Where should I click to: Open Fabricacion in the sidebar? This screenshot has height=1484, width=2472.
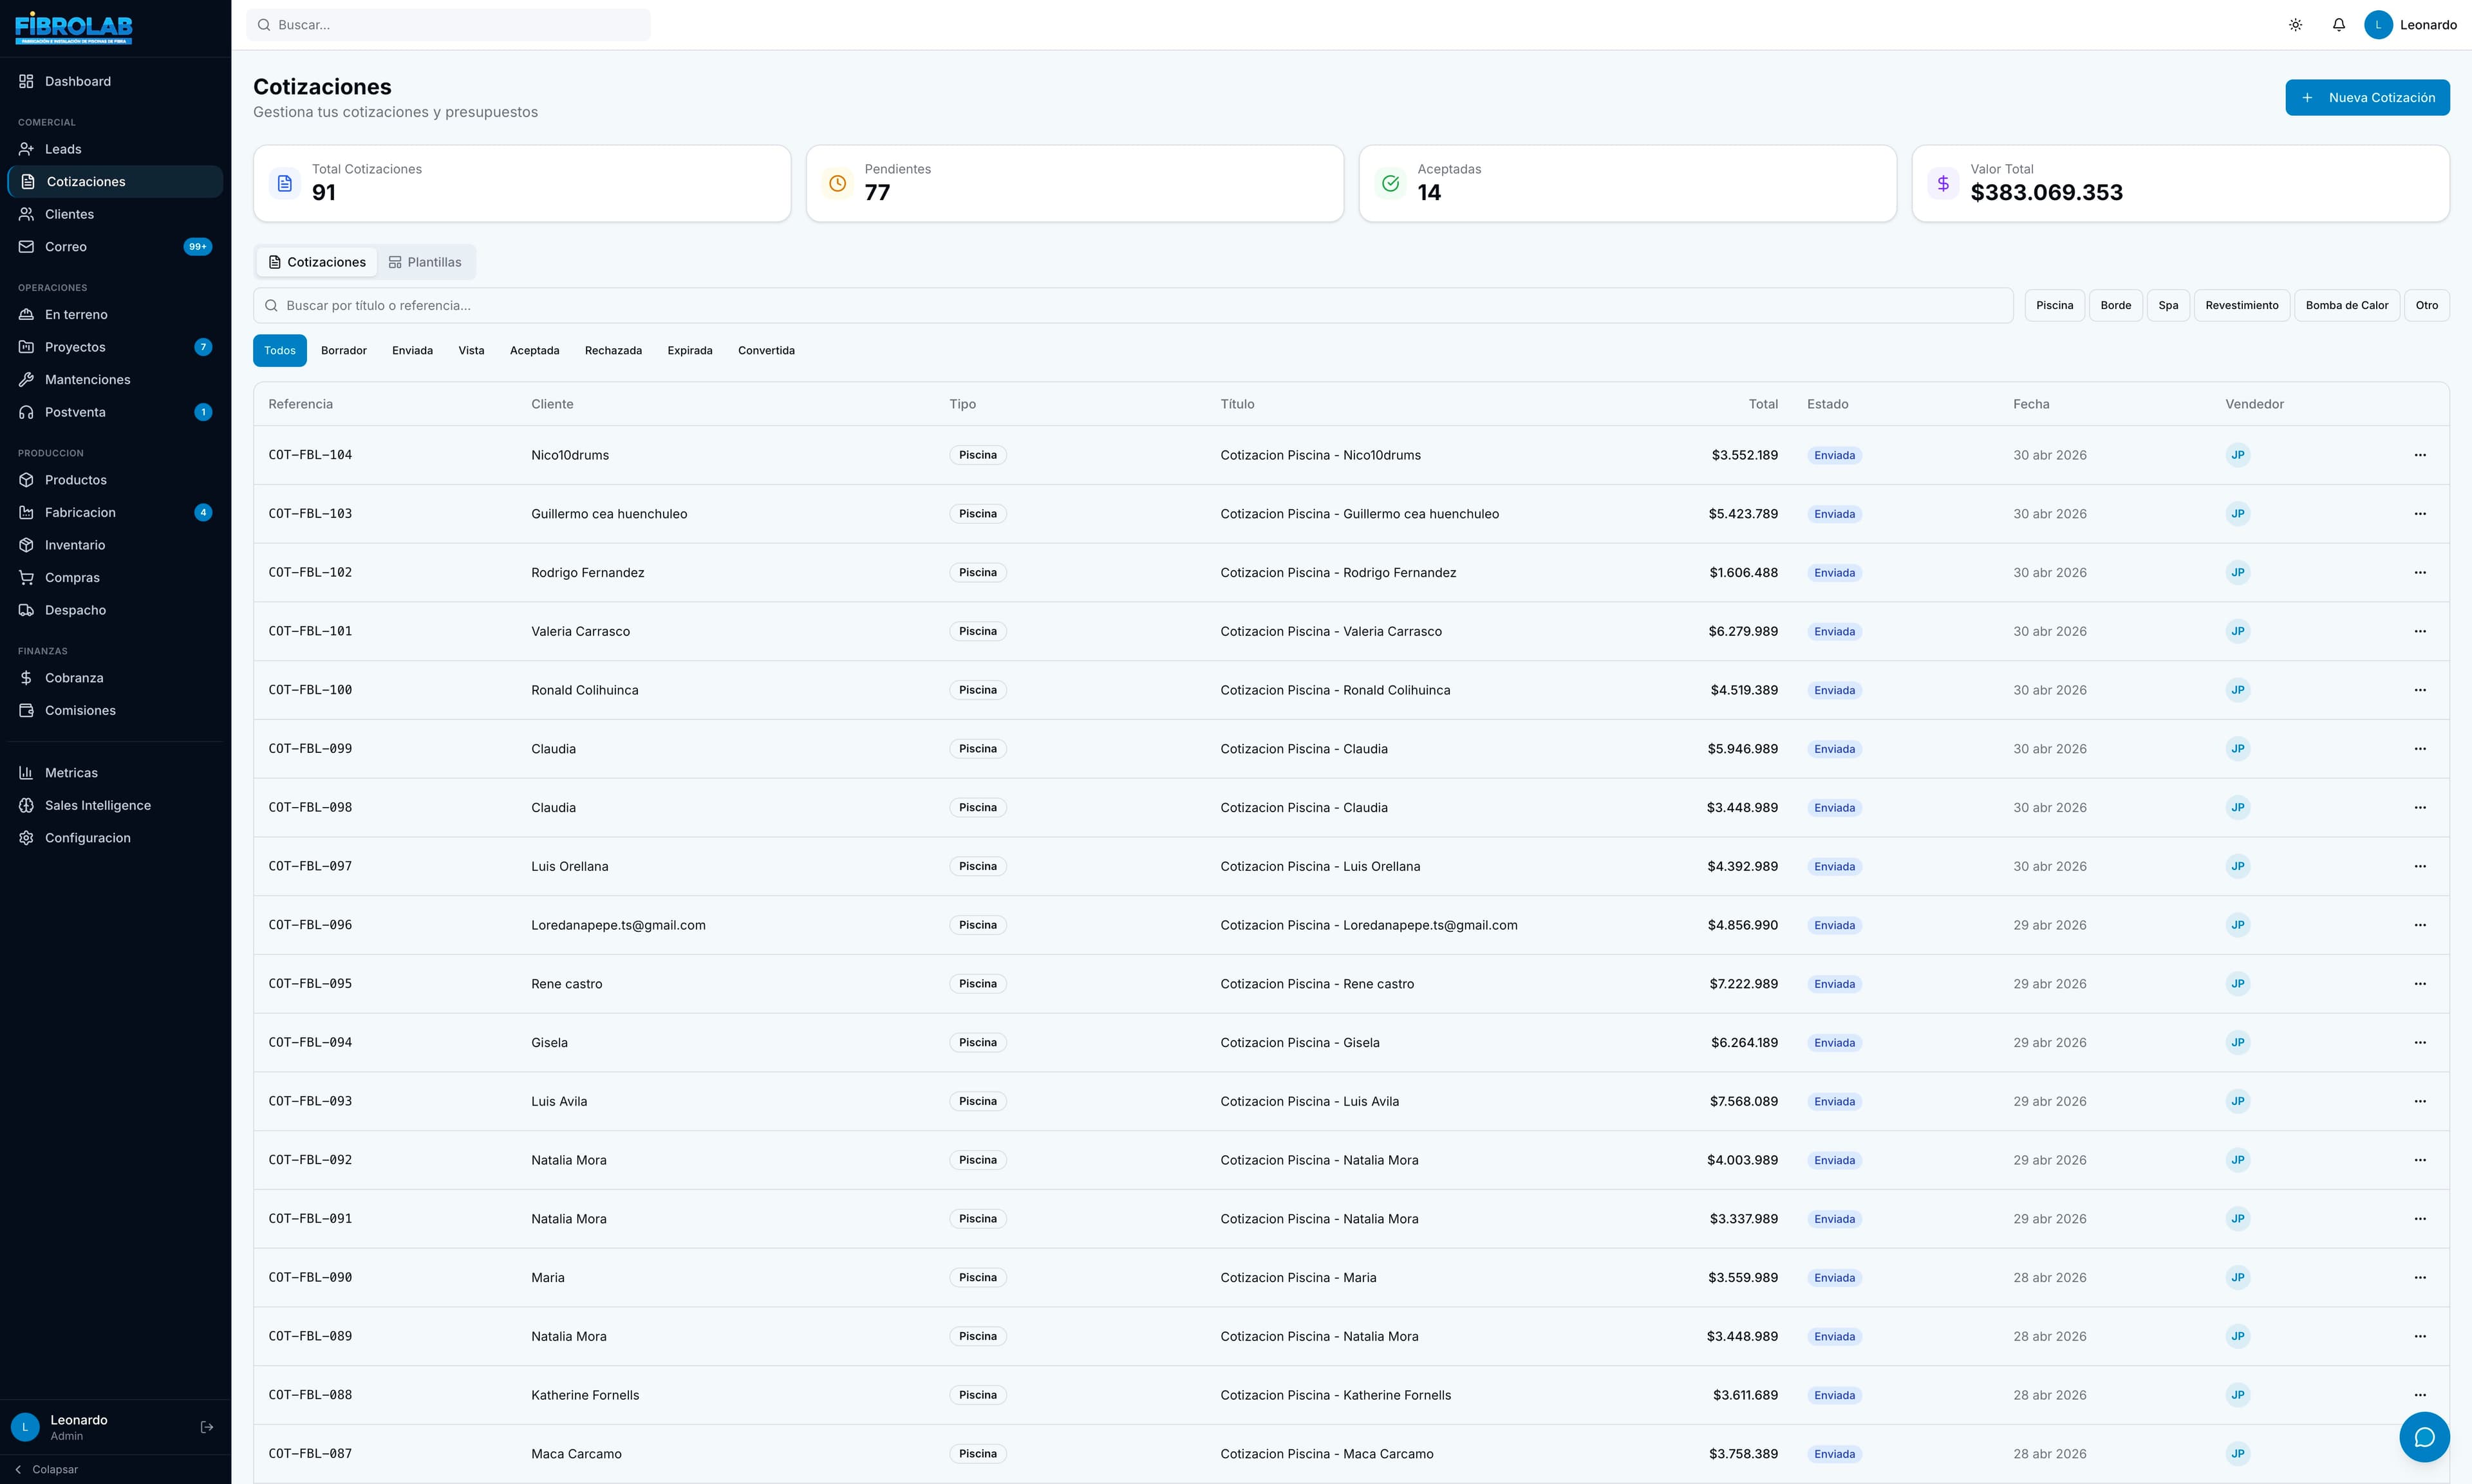pos(115,513)
